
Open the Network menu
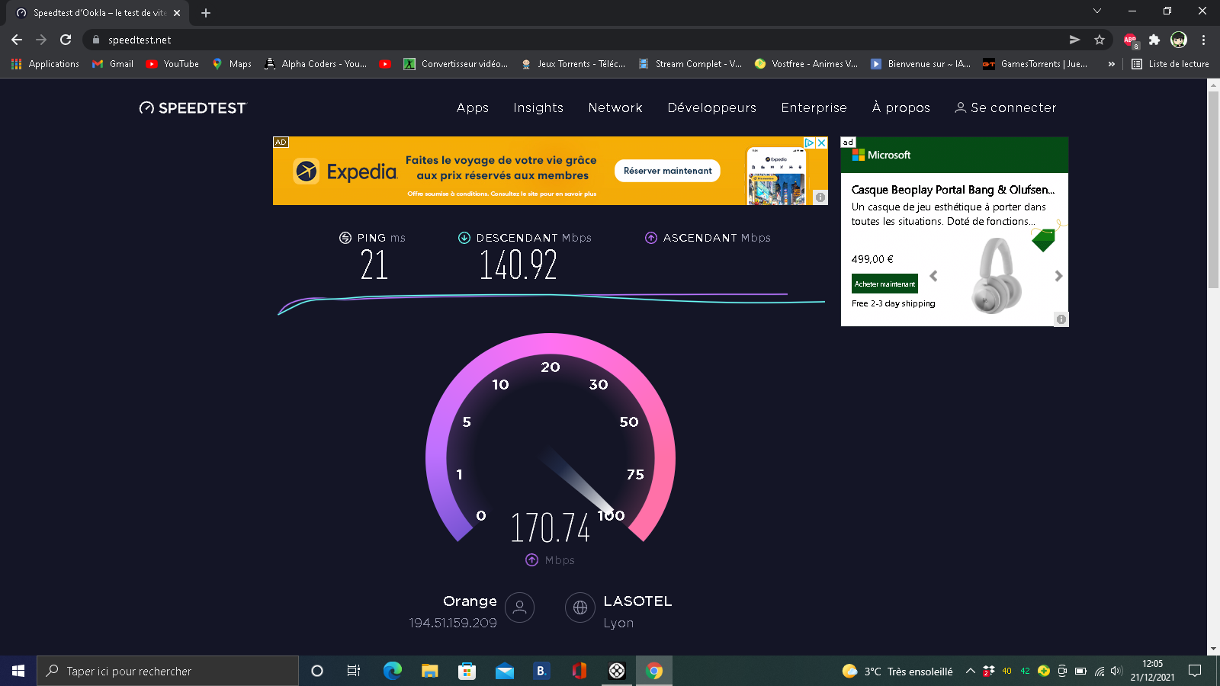tap(615, 107)
